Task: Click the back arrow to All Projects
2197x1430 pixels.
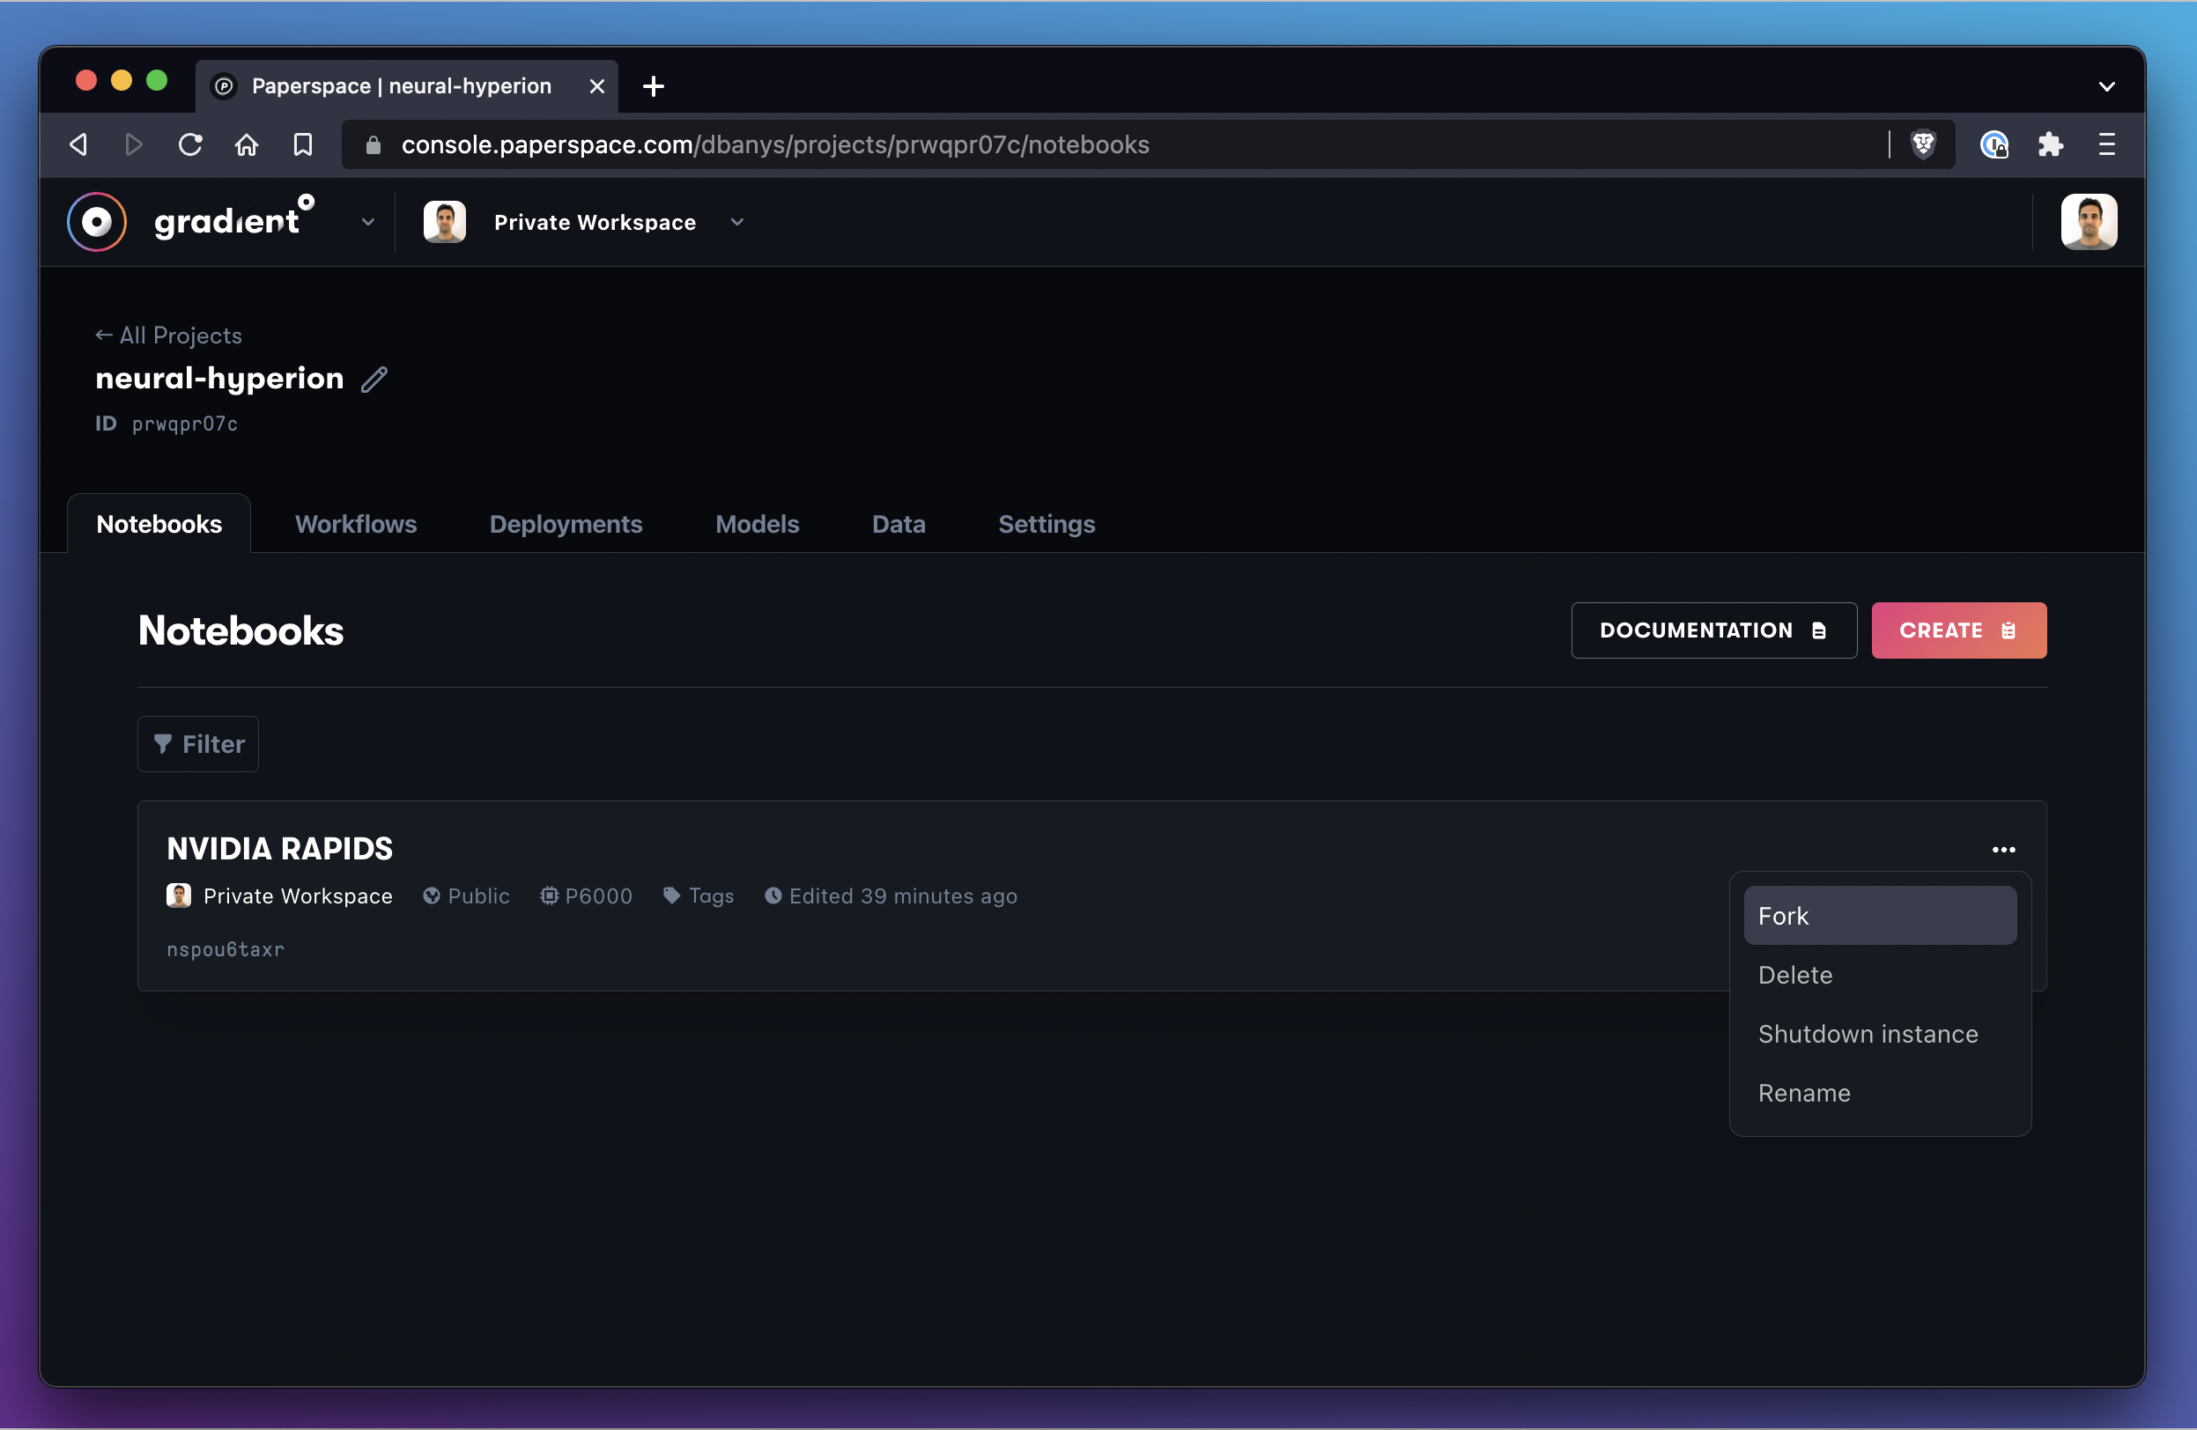Action: 170,335
